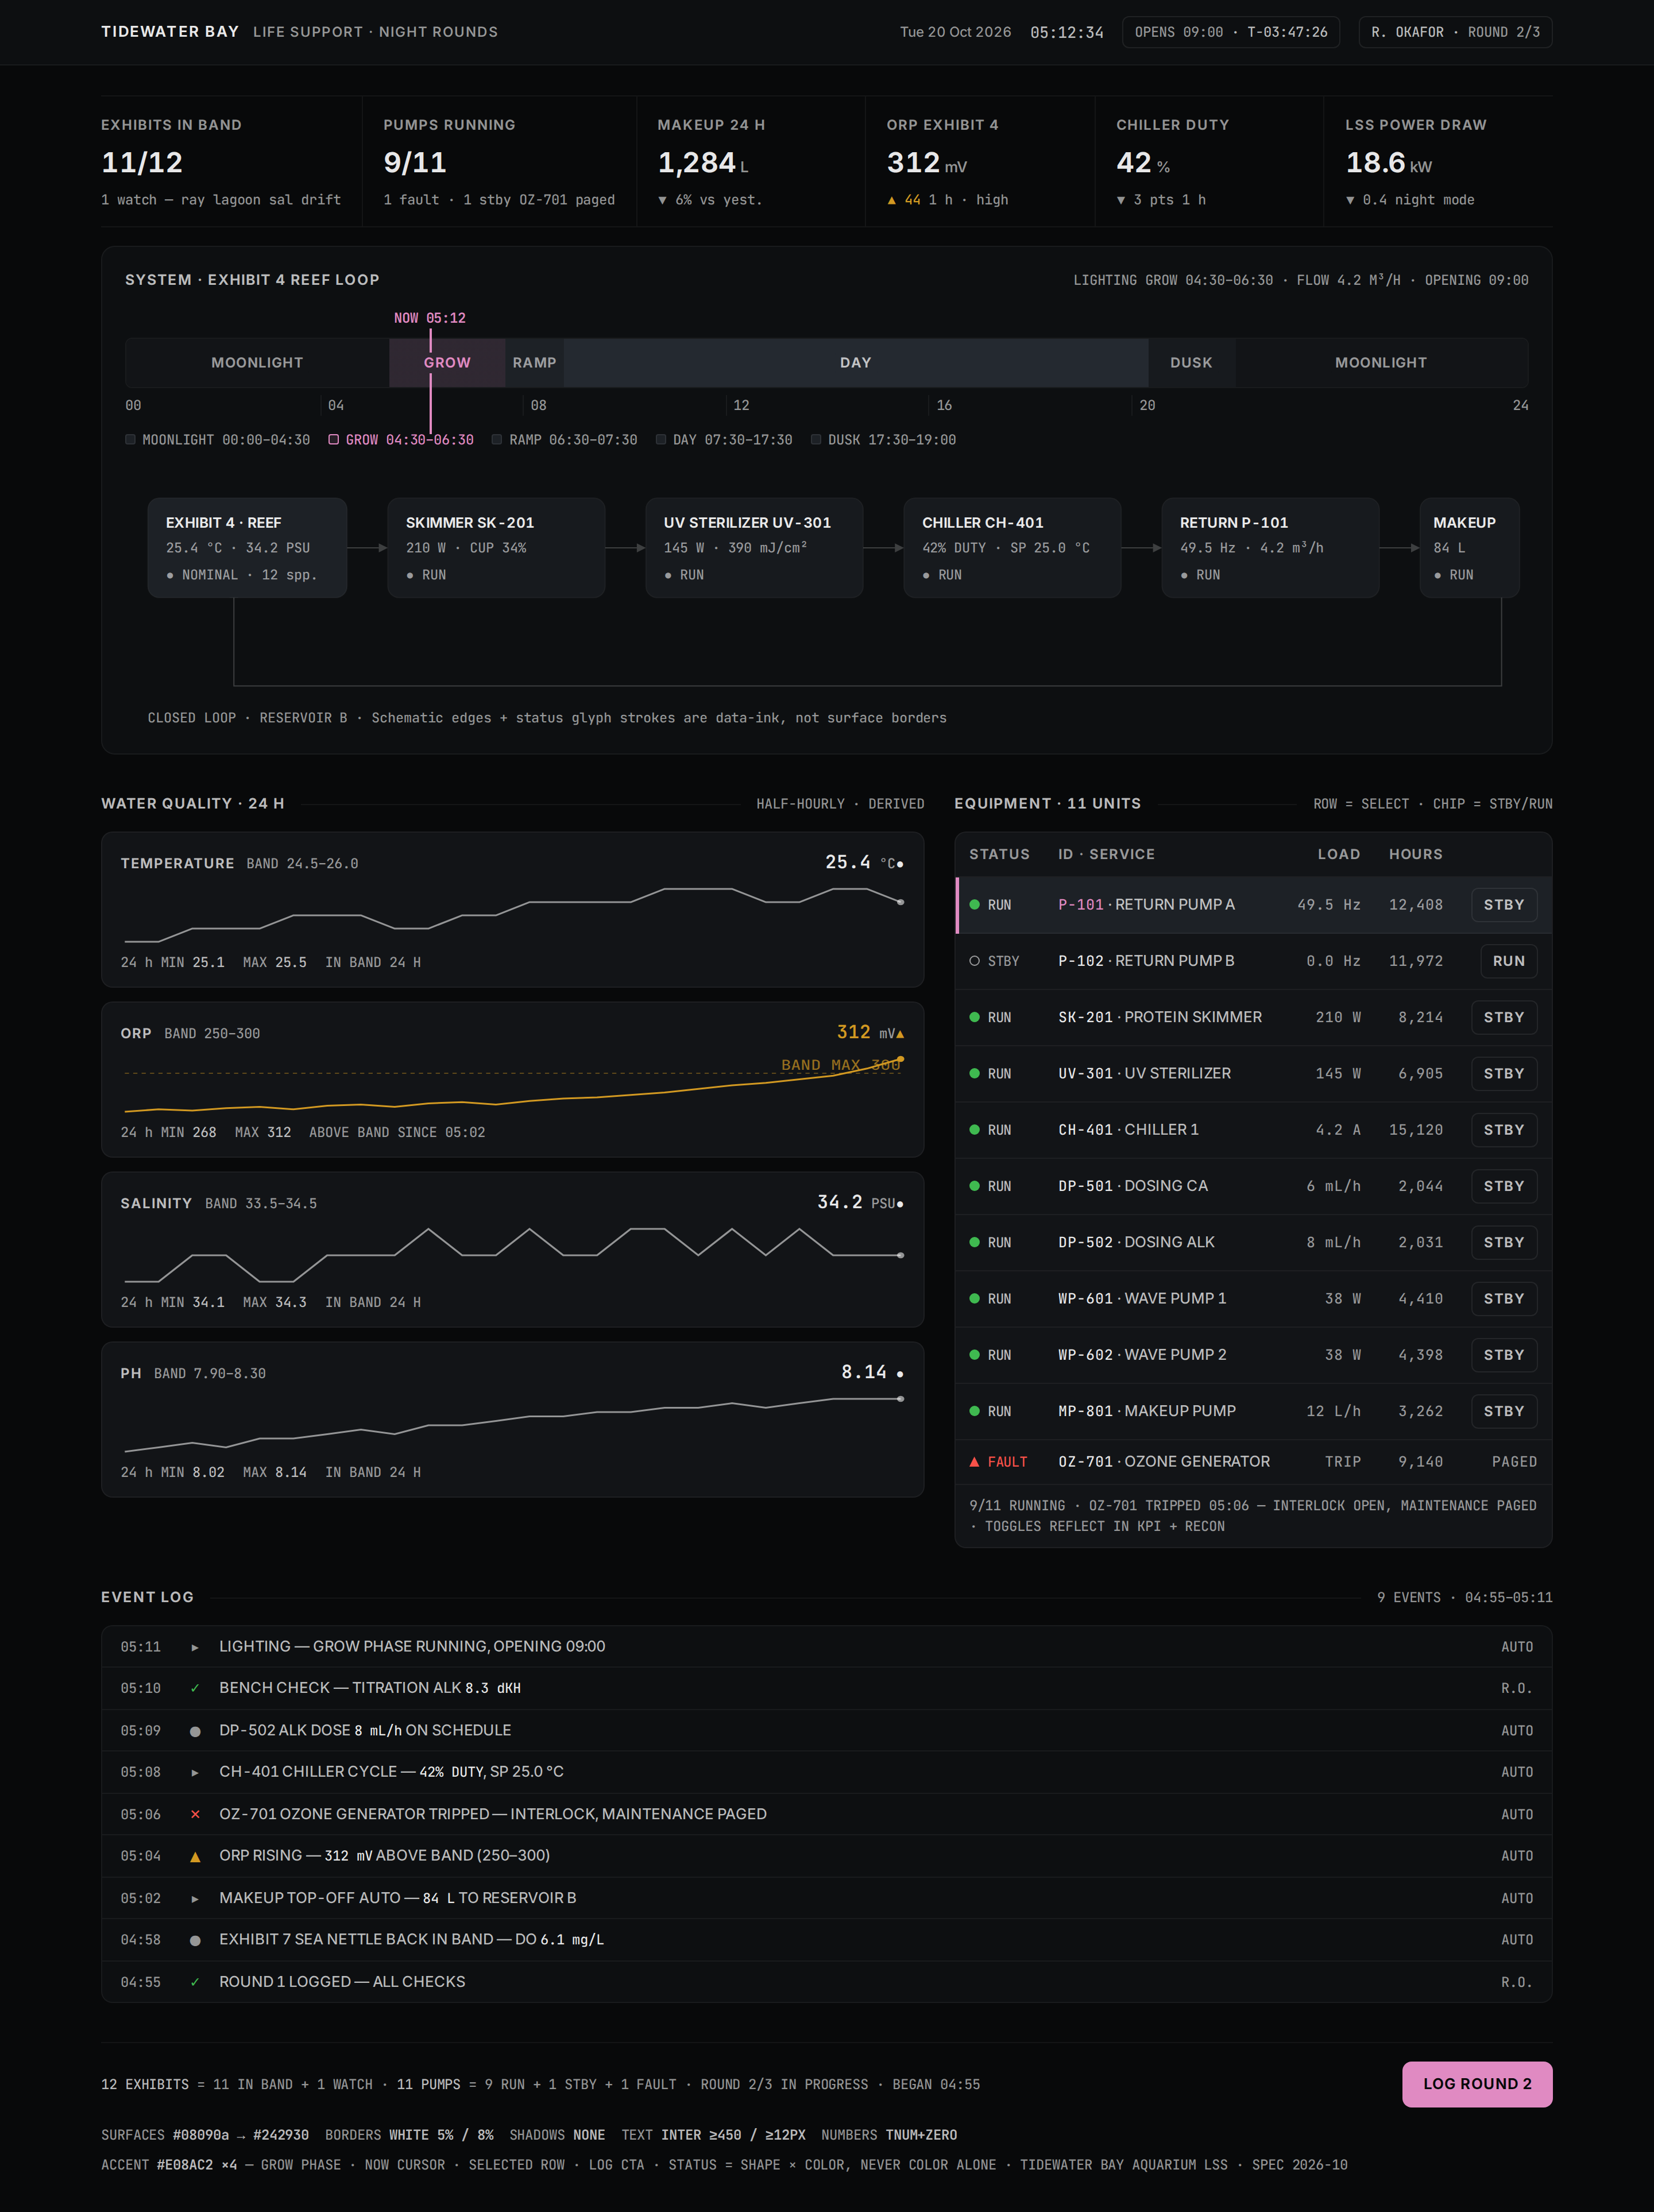Set SK-201 Protein Skimmer to STBY
Viewport: 1654px width, 2212px height.
click(1503, 1017)
